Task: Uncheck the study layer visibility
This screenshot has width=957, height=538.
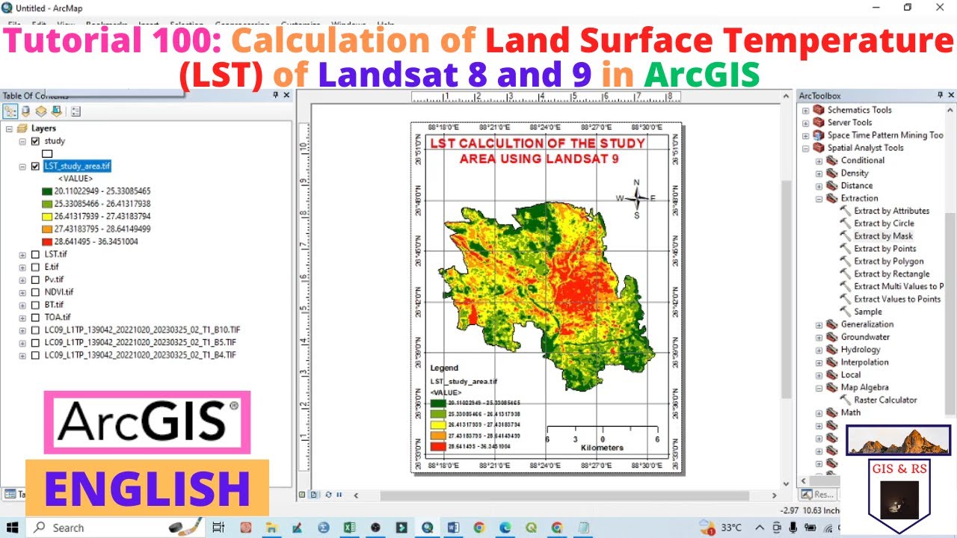Action: tap(35, 141)
